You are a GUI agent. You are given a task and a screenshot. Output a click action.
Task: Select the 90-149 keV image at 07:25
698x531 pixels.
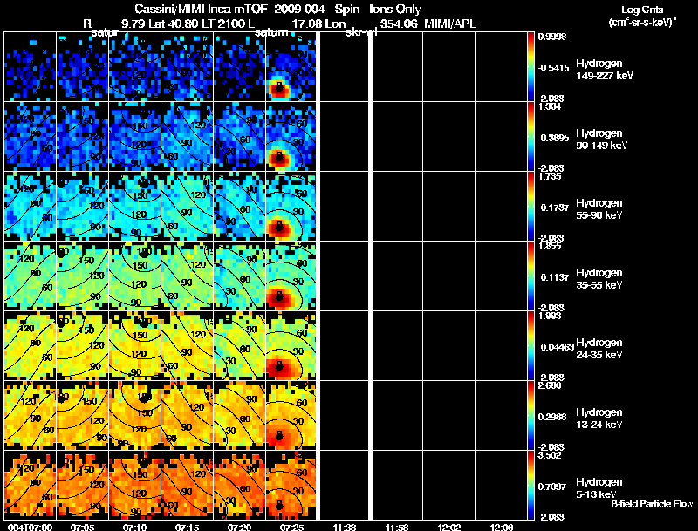(291, 137)
